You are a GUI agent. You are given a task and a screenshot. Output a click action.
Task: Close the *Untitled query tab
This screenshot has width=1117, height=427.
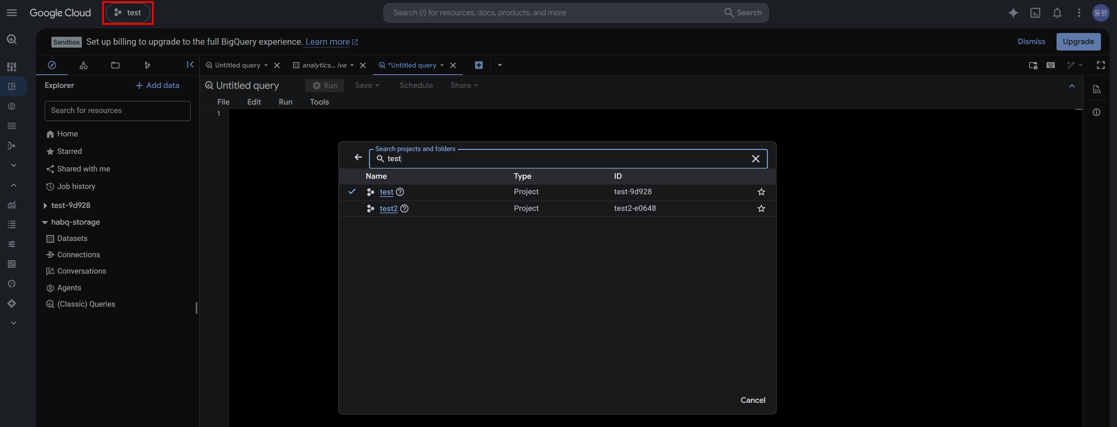453,65
